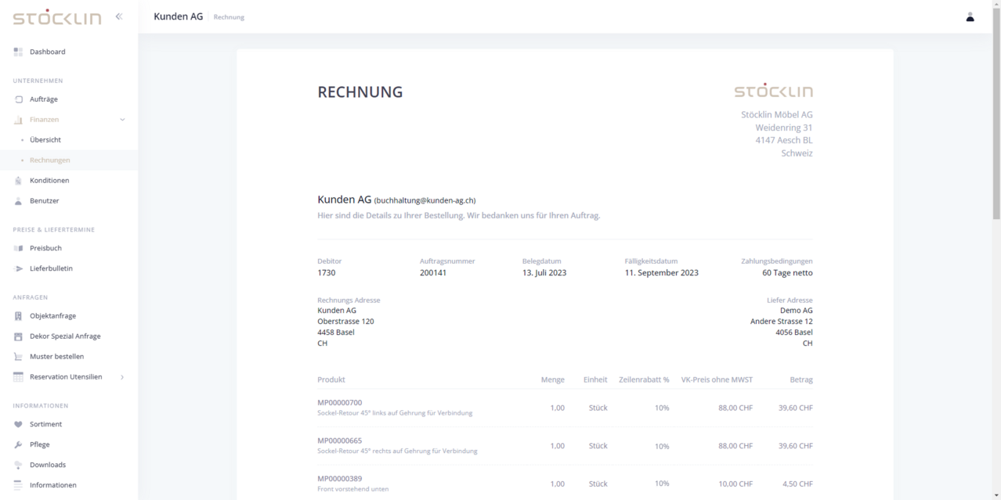
Task: Go to the Dashboard menu entry
Action: coord(48,52)
